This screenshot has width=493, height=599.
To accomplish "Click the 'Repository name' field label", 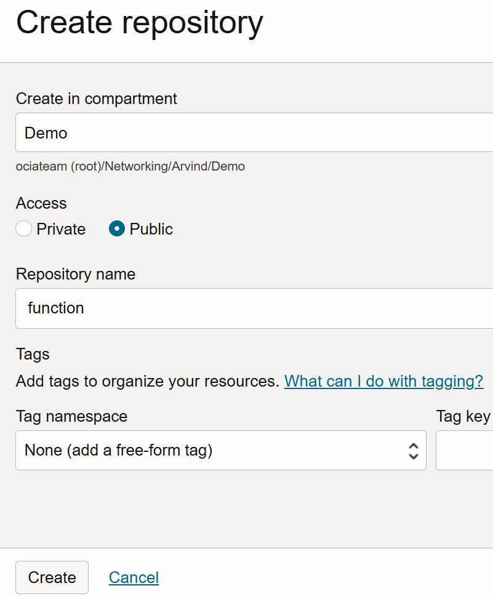I will tap(76, 274).
